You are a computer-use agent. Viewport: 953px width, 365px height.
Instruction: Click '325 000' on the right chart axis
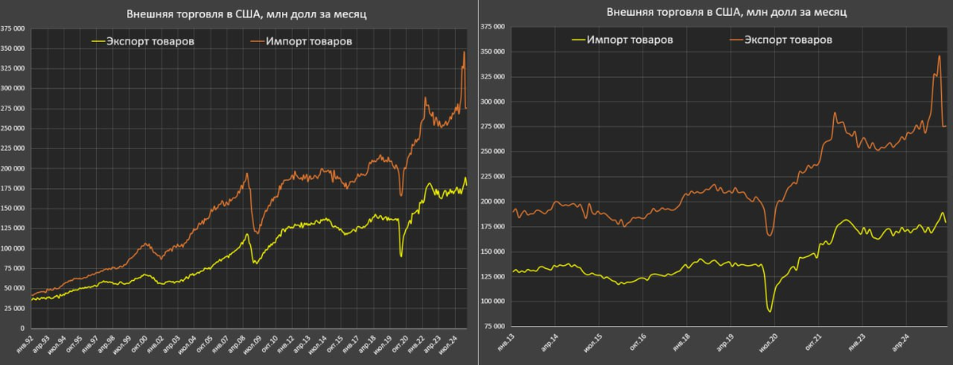click(x=492, y=77)
